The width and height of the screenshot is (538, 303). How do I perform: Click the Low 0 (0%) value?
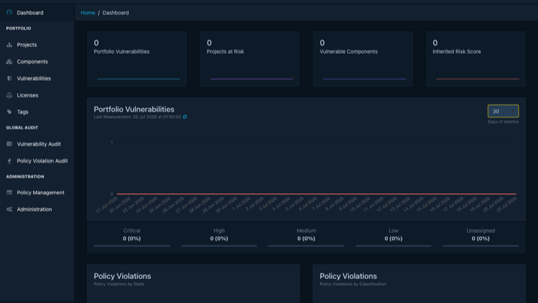click(393, 239)
